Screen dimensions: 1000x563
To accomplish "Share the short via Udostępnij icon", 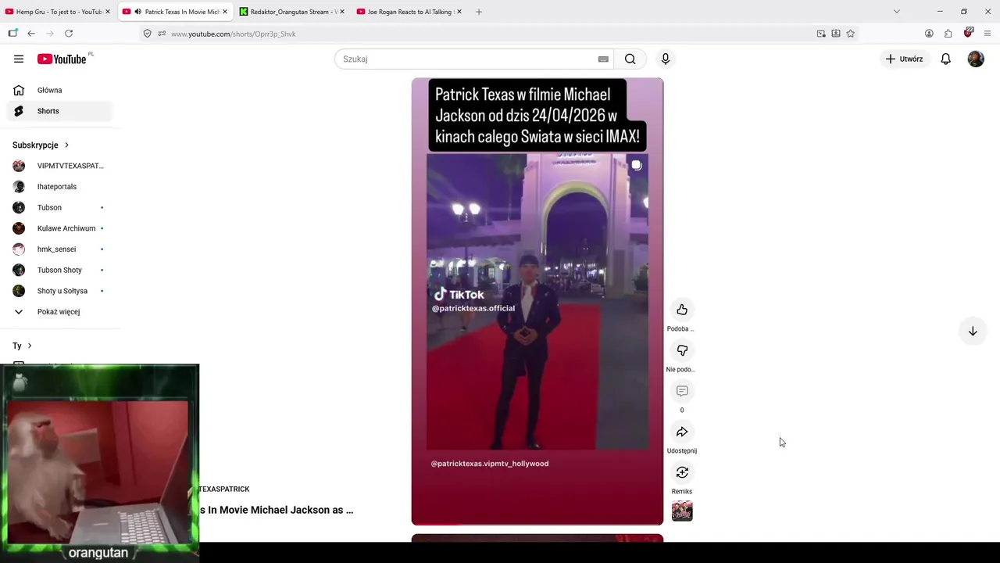I will click(682, 432).
